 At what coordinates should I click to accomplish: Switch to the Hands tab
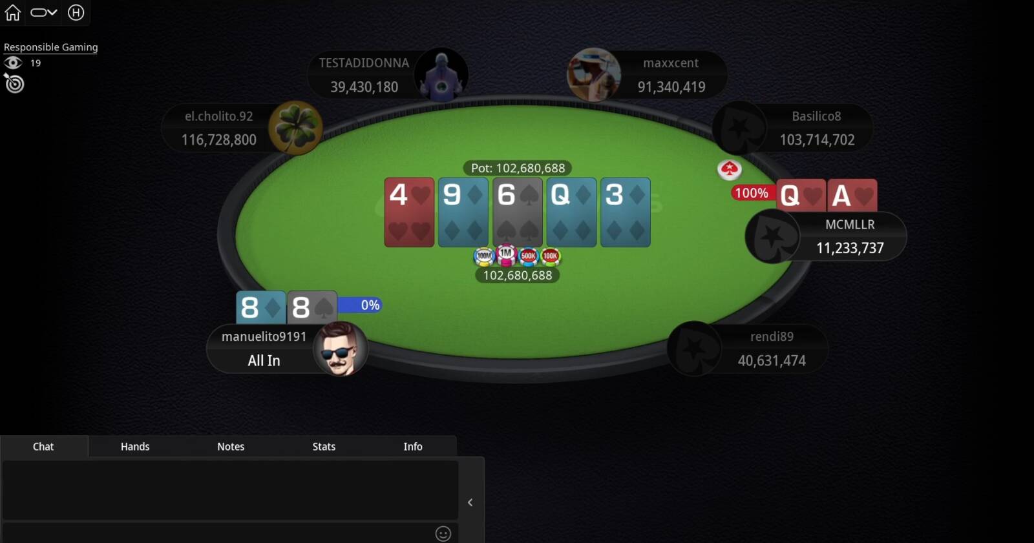tap(135, 446)
